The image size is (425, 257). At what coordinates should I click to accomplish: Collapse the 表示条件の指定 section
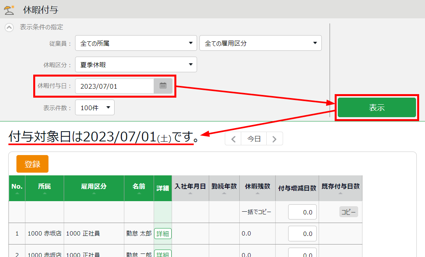click(x=9, y=28)
